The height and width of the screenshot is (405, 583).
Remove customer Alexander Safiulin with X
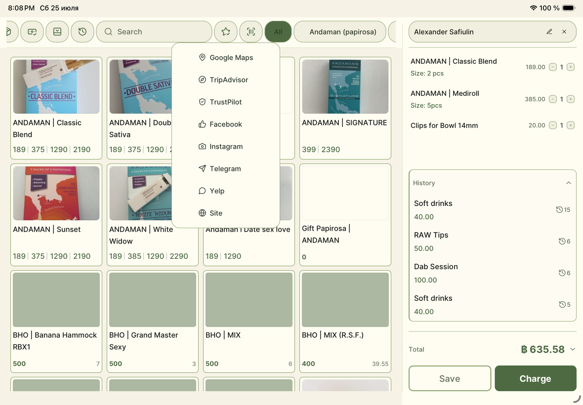[x=564, y=32]
